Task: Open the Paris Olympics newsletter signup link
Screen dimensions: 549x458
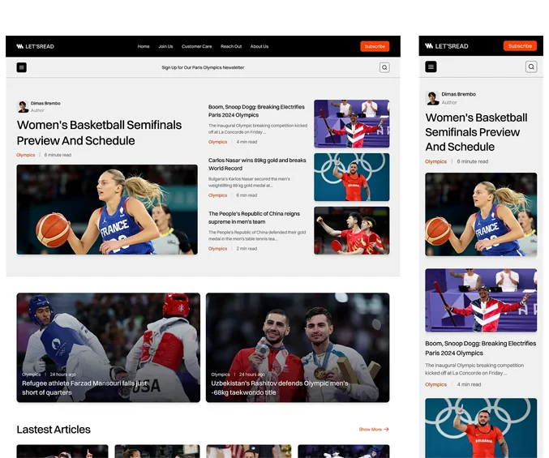Action: [203, 67]
